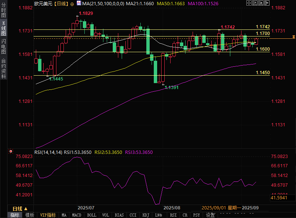The image size is (296, 218).
Task: Open the VIP指标 tab
Action: (48, 215)
